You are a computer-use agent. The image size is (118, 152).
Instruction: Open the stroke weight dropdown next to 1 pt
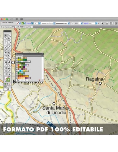39,23
